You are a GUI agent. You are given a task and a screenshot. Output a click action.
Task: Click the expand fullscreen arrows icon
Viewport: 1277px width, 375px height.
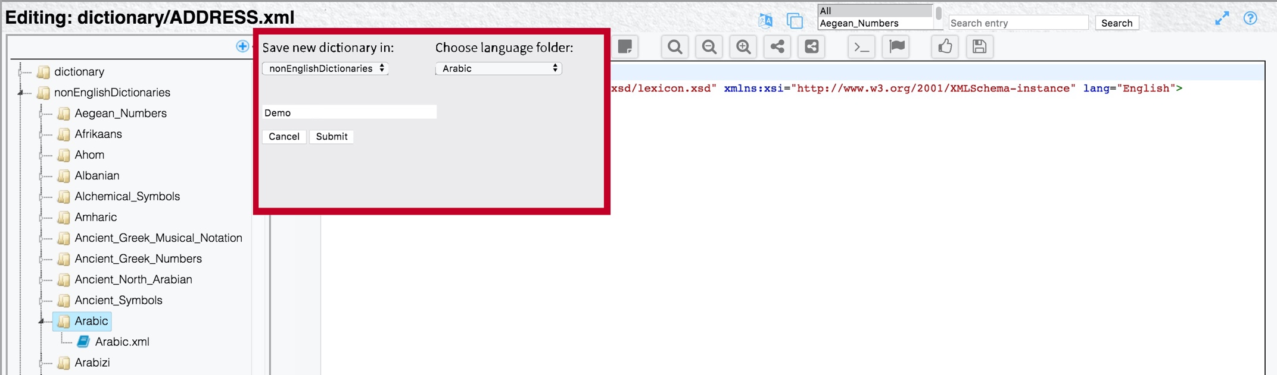[1222, 18]
